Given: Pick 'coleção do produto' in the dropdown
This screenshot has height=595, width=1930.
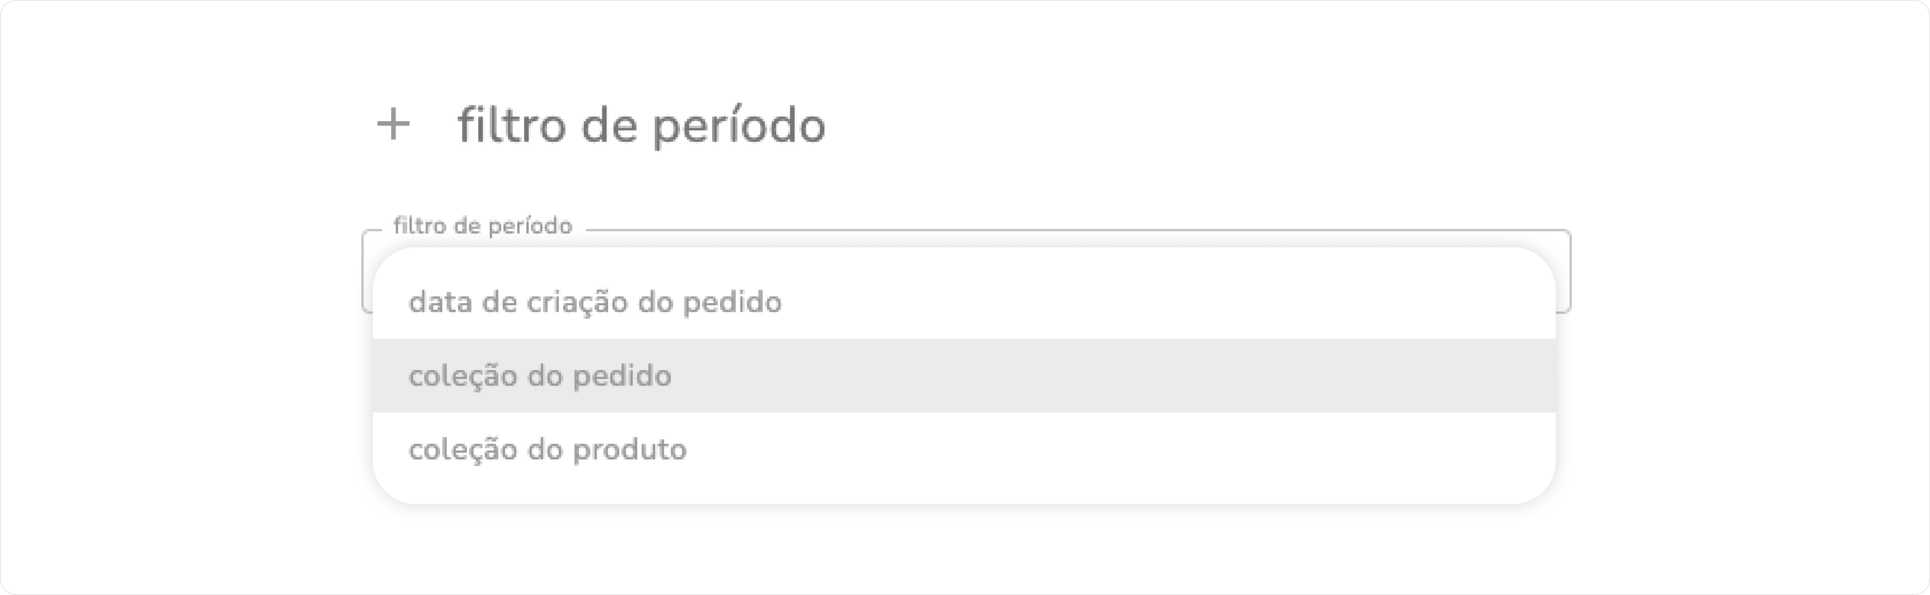Looking at the screenshot, I should coord(547,449).
